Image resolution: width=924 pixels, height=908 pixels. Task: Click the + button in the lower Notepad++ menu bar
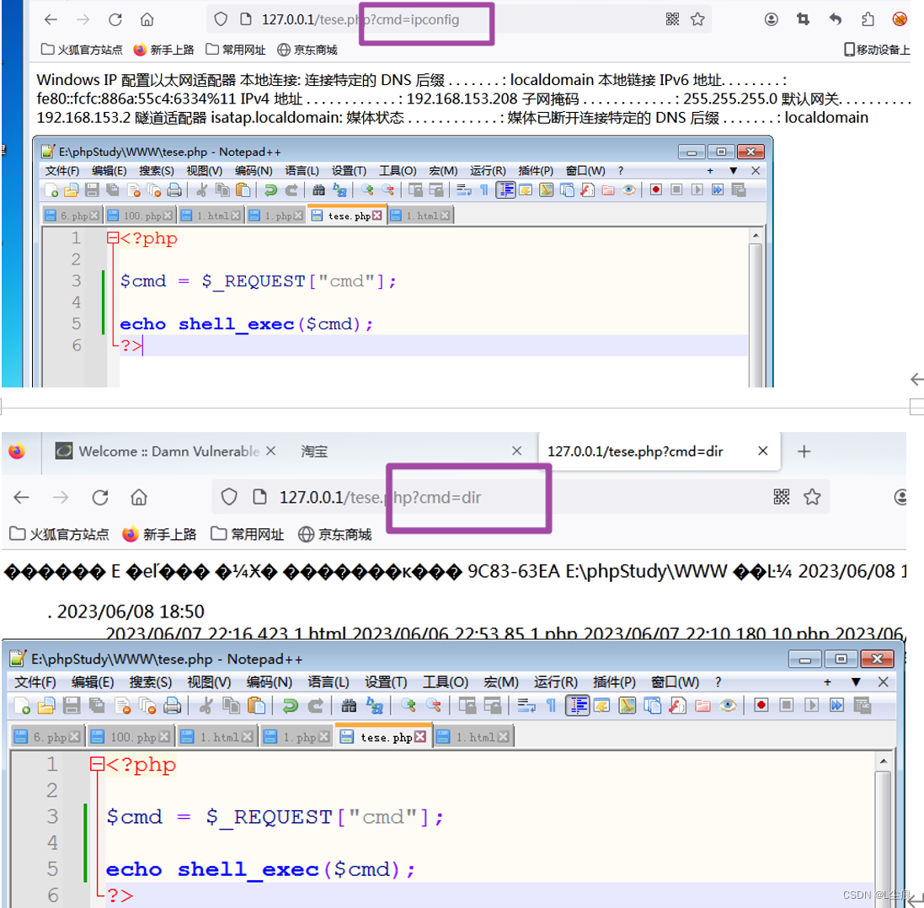pos(827,681)
